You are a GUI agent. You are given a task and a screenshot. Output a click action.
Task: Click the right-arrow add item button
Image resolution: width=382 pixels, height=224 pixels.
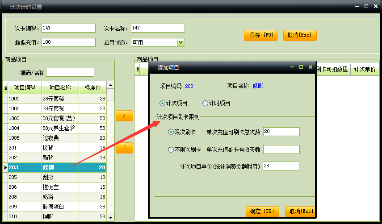coord(124,116)
